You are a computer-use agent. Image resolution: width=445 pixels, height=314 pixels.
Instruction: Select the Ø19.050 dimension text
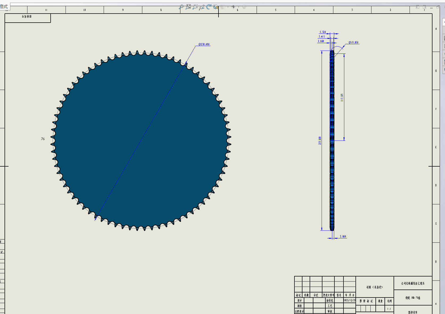point(354,42)
